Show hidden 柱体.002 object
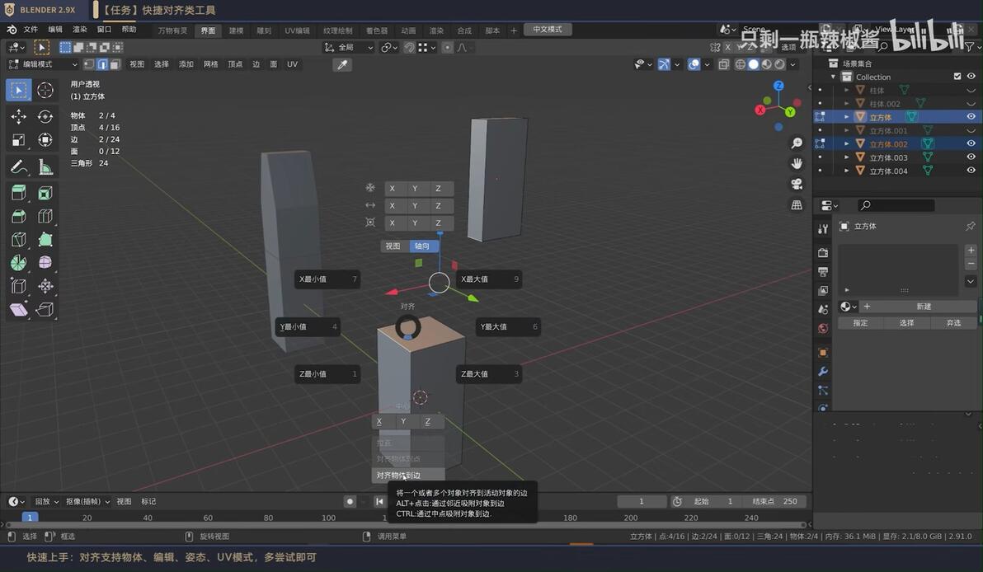 (x=971, y=103)
